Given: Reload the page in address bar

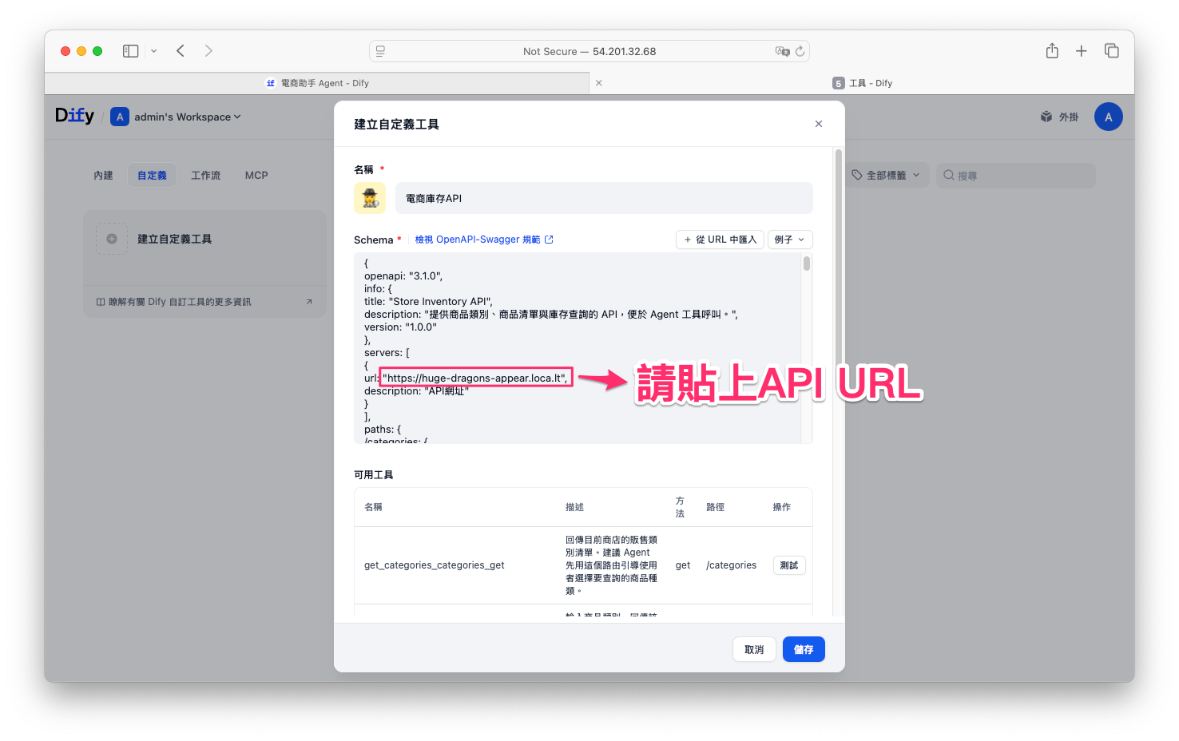Looking at the screenshot, I should pyautogui.click(x=800, y=51).
